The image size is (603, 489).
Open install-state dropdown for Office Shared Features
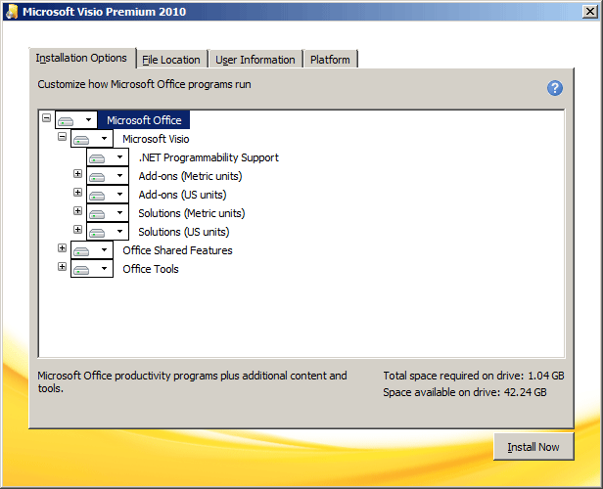click(x=92, y=250)
